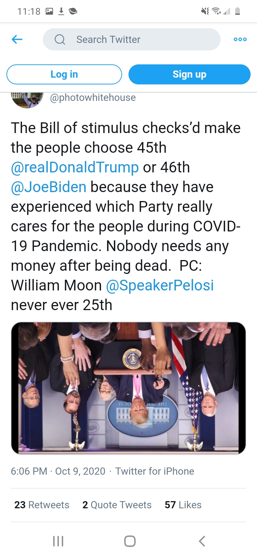
Task: Tap the picture notification icon in status bar
Action: tap(49, 11)
